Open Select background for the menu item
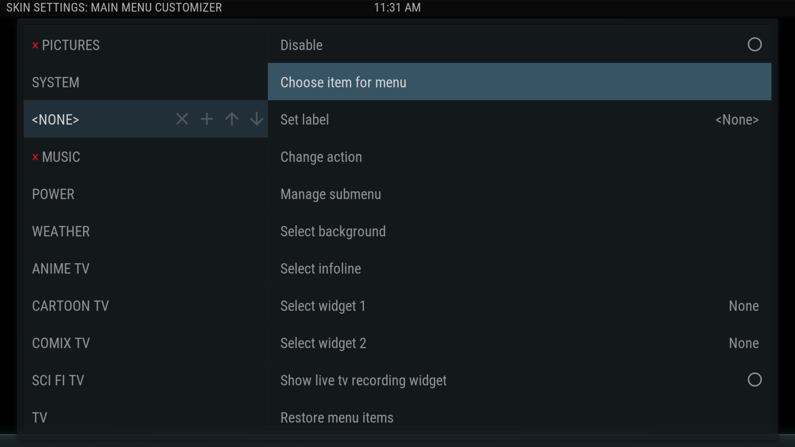The image size is (795, 447). coord(333,231)
